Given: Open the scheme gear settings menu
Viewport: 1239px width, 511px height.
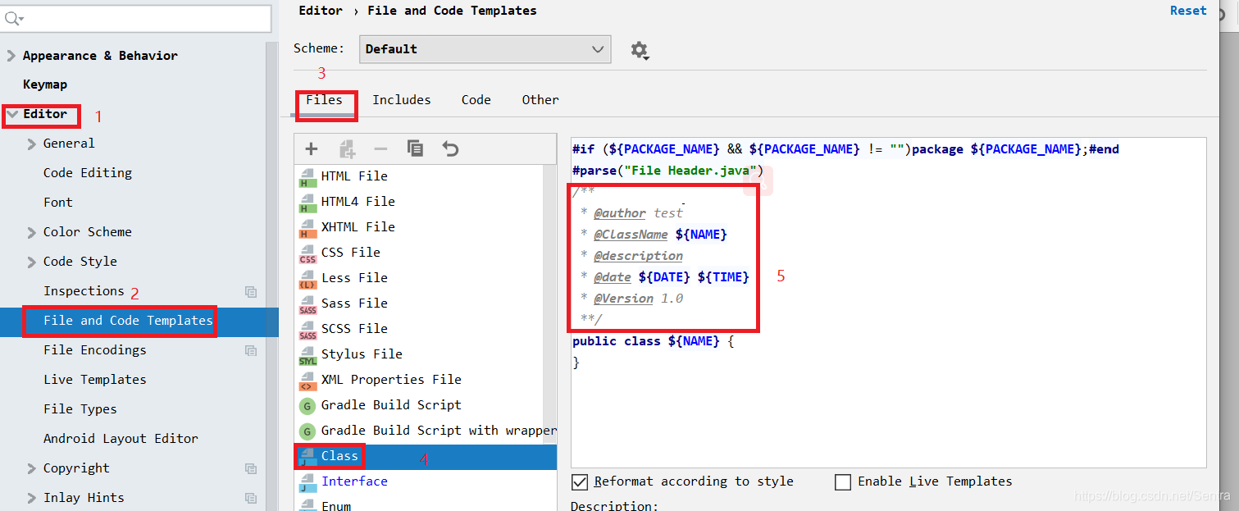Looking at the screenshot, I should pos(640,50).
